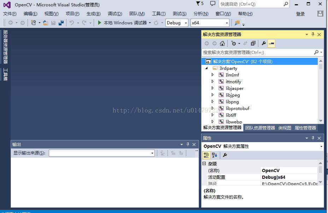This screenshot has width=328, height=213.
Task: Click the Solution Explorer search field
Action: coord(258,52)
